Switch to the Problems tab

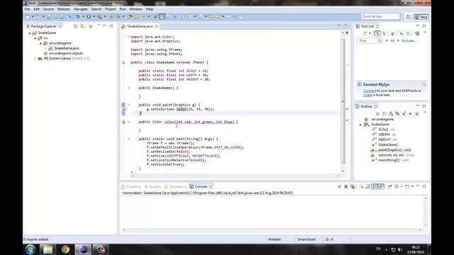pos(131,187)
